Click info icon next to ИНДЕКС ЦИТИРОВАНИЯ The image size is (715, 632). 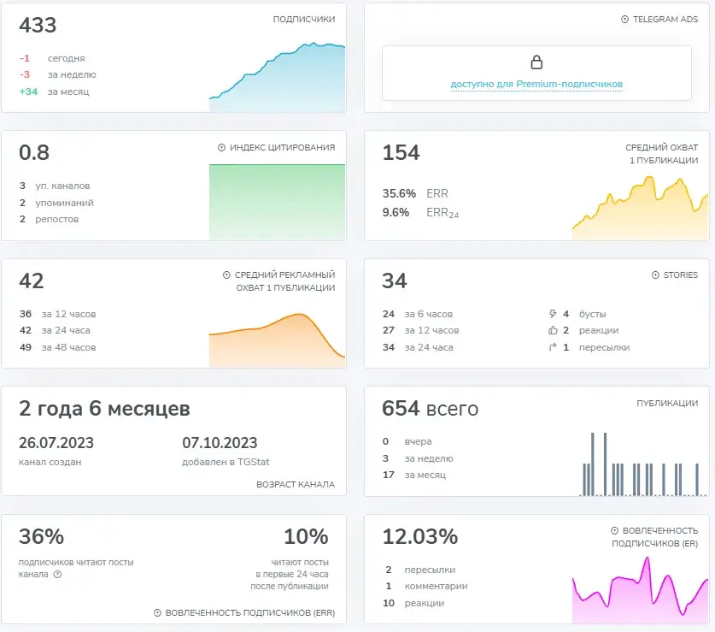pos(221,147)
